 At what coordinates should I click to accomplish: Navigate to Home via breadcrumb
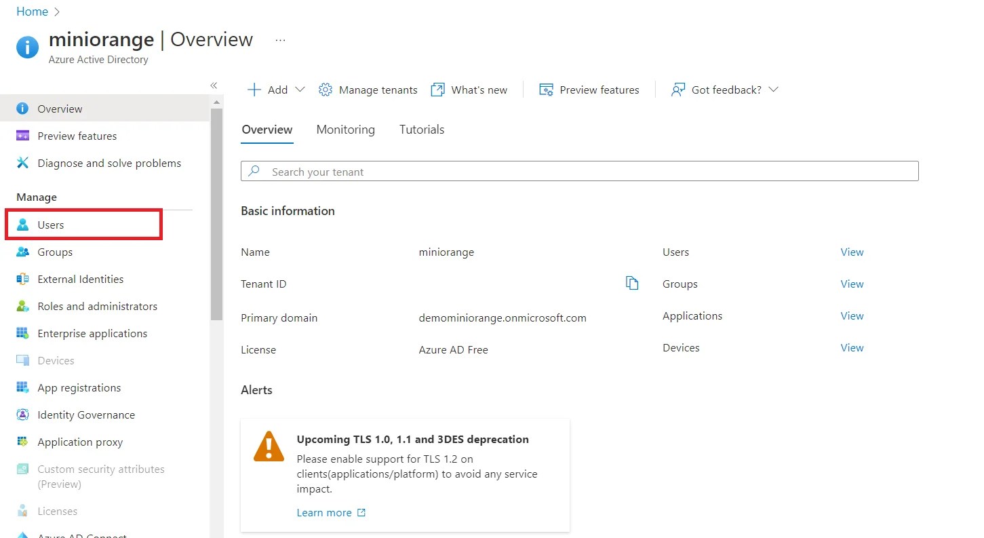pos(32,11)
